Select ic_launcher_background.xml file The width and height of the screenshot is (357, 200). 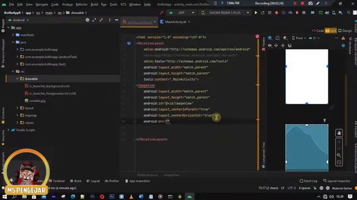(x=50, y=86)
